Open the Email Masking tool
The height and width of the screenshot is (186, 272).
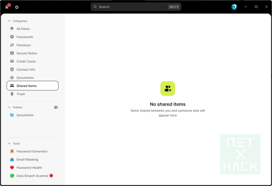[27, 160]
